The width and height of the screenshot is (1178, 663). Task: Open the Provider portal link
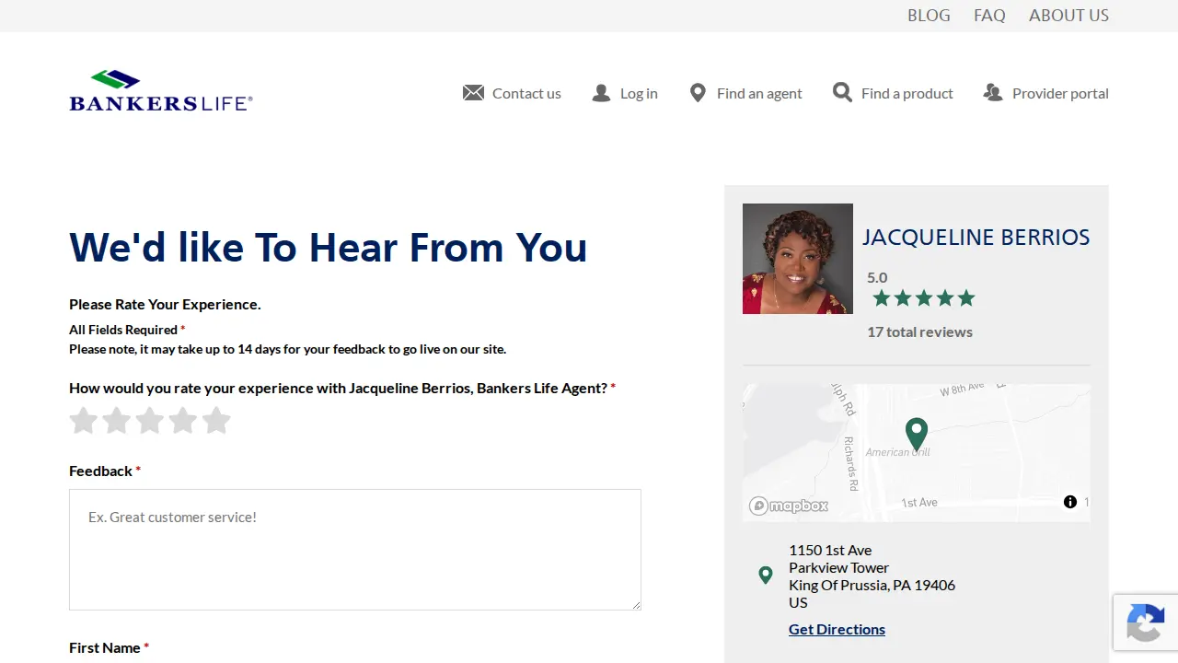1060,93
